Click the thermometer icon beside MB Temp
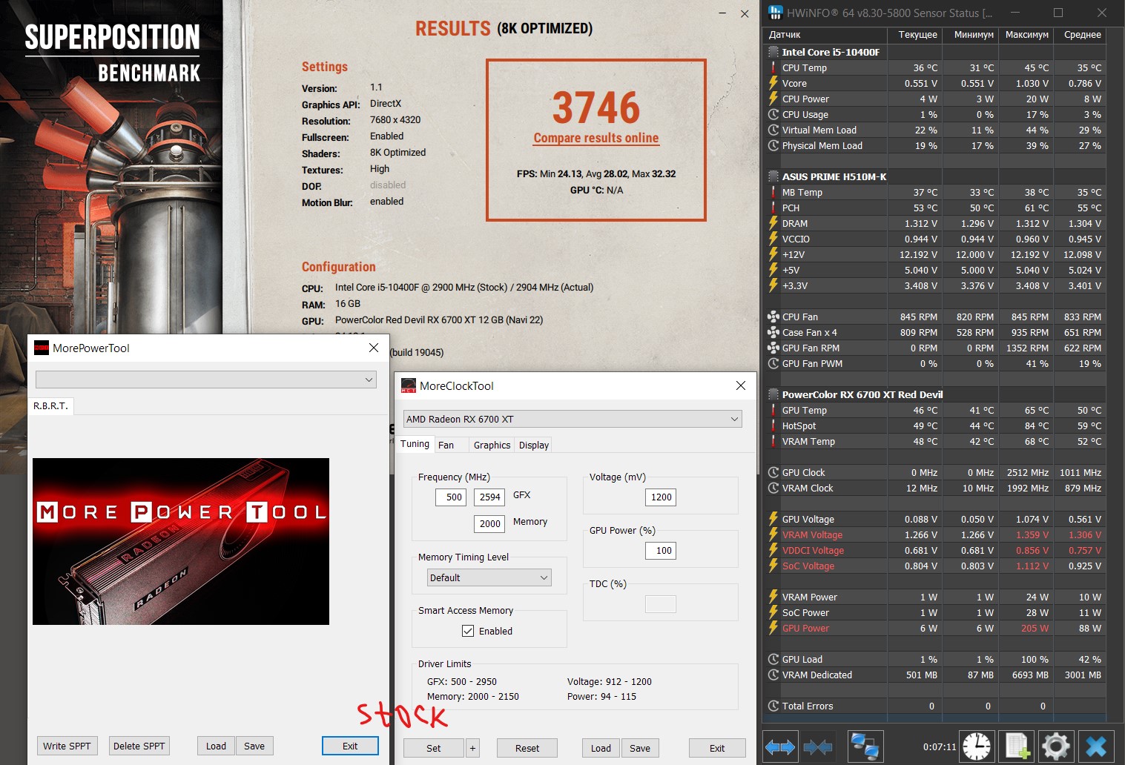This screenshot has width=1125, height=765. click(773, 192)
